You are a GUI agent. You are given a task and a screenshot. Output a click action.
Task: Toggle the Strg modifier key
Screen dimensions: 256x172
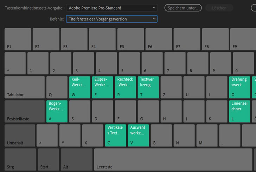coord(20,159)
